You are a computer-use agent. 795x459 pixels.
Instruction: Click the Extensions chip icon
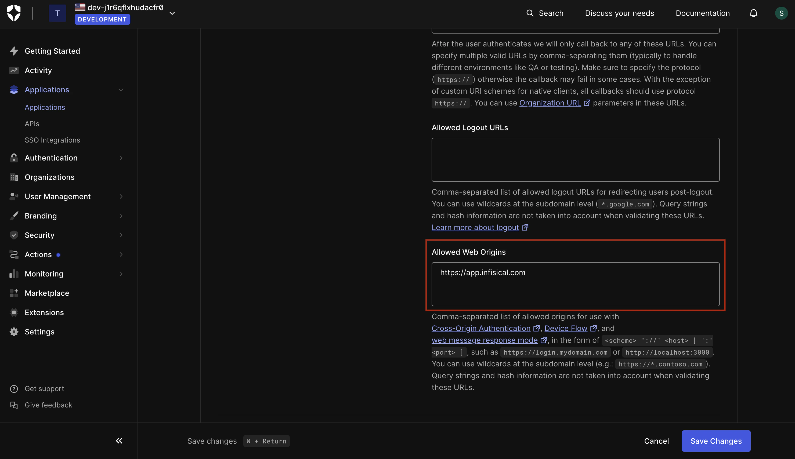[x=14, y=312]
